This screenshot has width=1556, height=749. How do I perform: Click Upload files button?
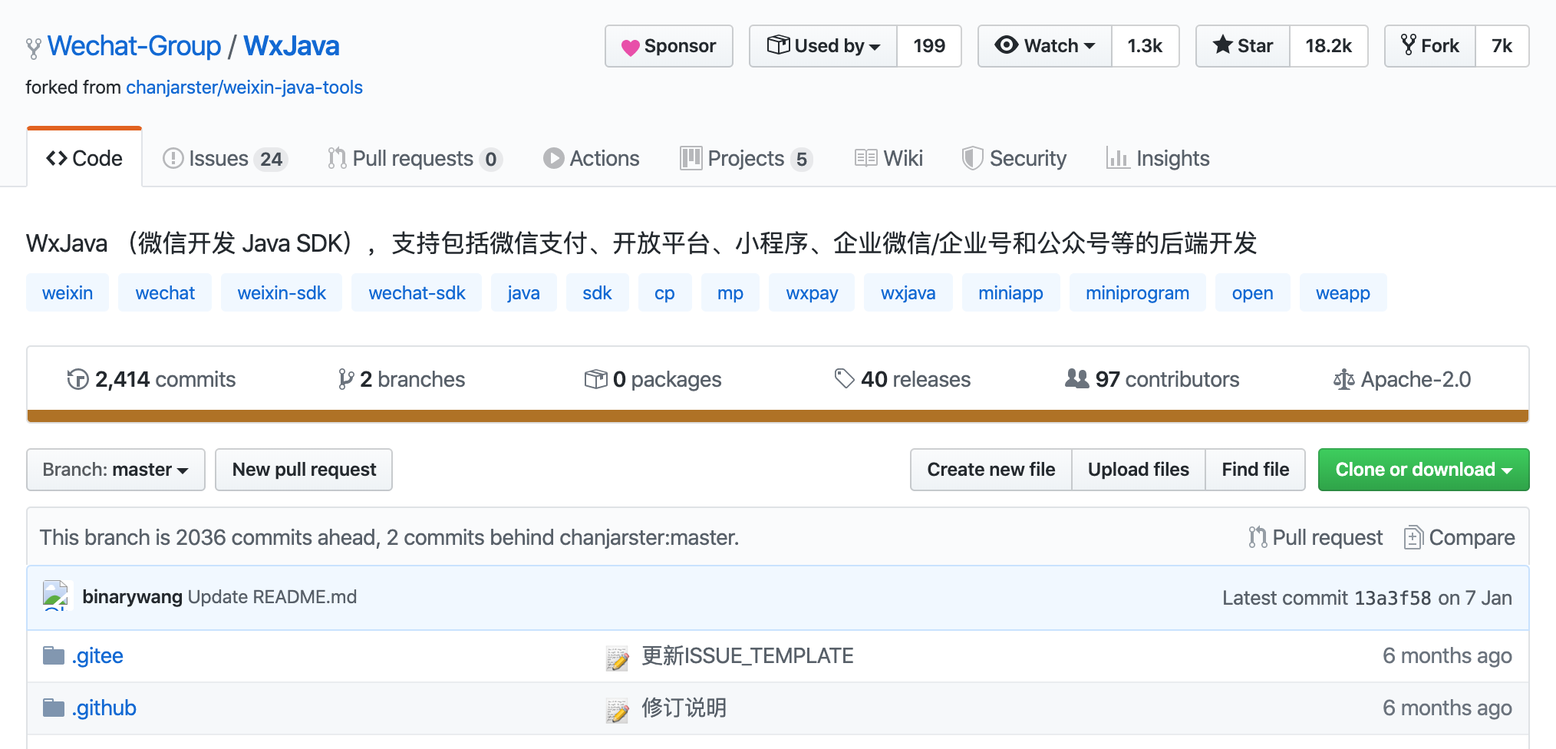coord(1139,470)
